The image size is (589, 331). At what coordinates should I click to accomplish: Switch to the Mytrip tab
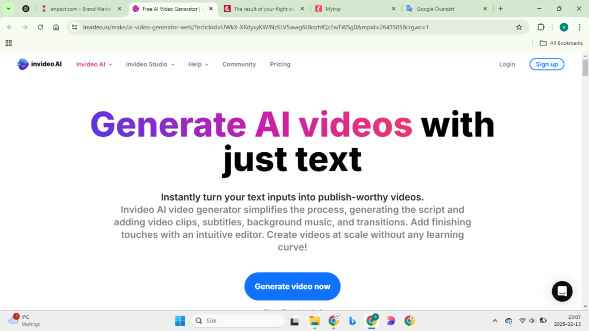click(355, 9)
